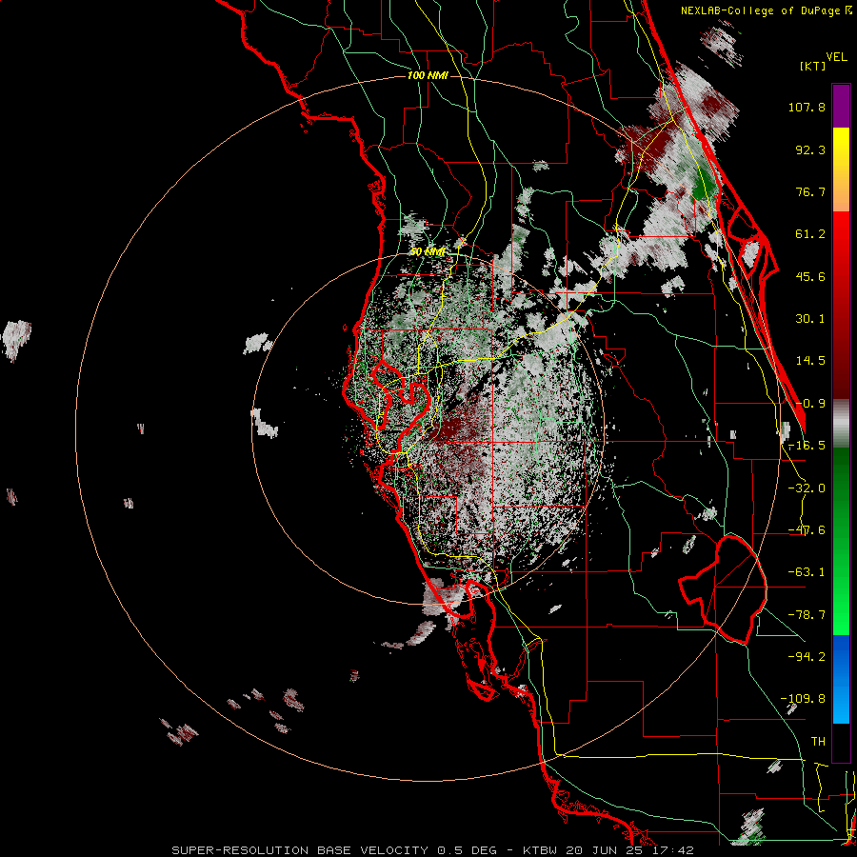Click the 61.2 velocity value
Viewport: 857px width, 857px height.
[x=810, y=234]
